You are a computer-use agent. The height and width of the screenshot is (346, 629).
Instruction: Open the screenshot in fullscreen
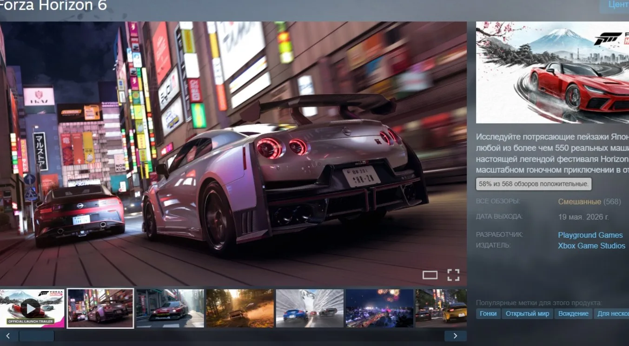click(x=453, y=275)
